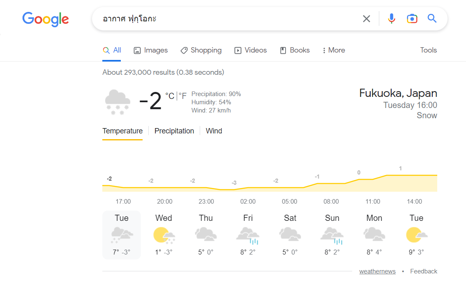Screen dimensions: 466x289
Task: Open the Tools search options
Action: tap(428, 50)
